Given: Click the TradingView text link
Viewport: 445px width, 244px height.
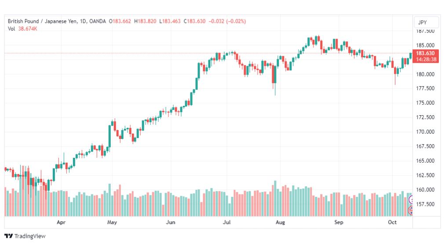Looking at the screenshot, I should coord(30,236).
